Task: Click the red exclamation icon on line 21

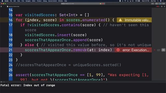Action: tap(118, 50)
